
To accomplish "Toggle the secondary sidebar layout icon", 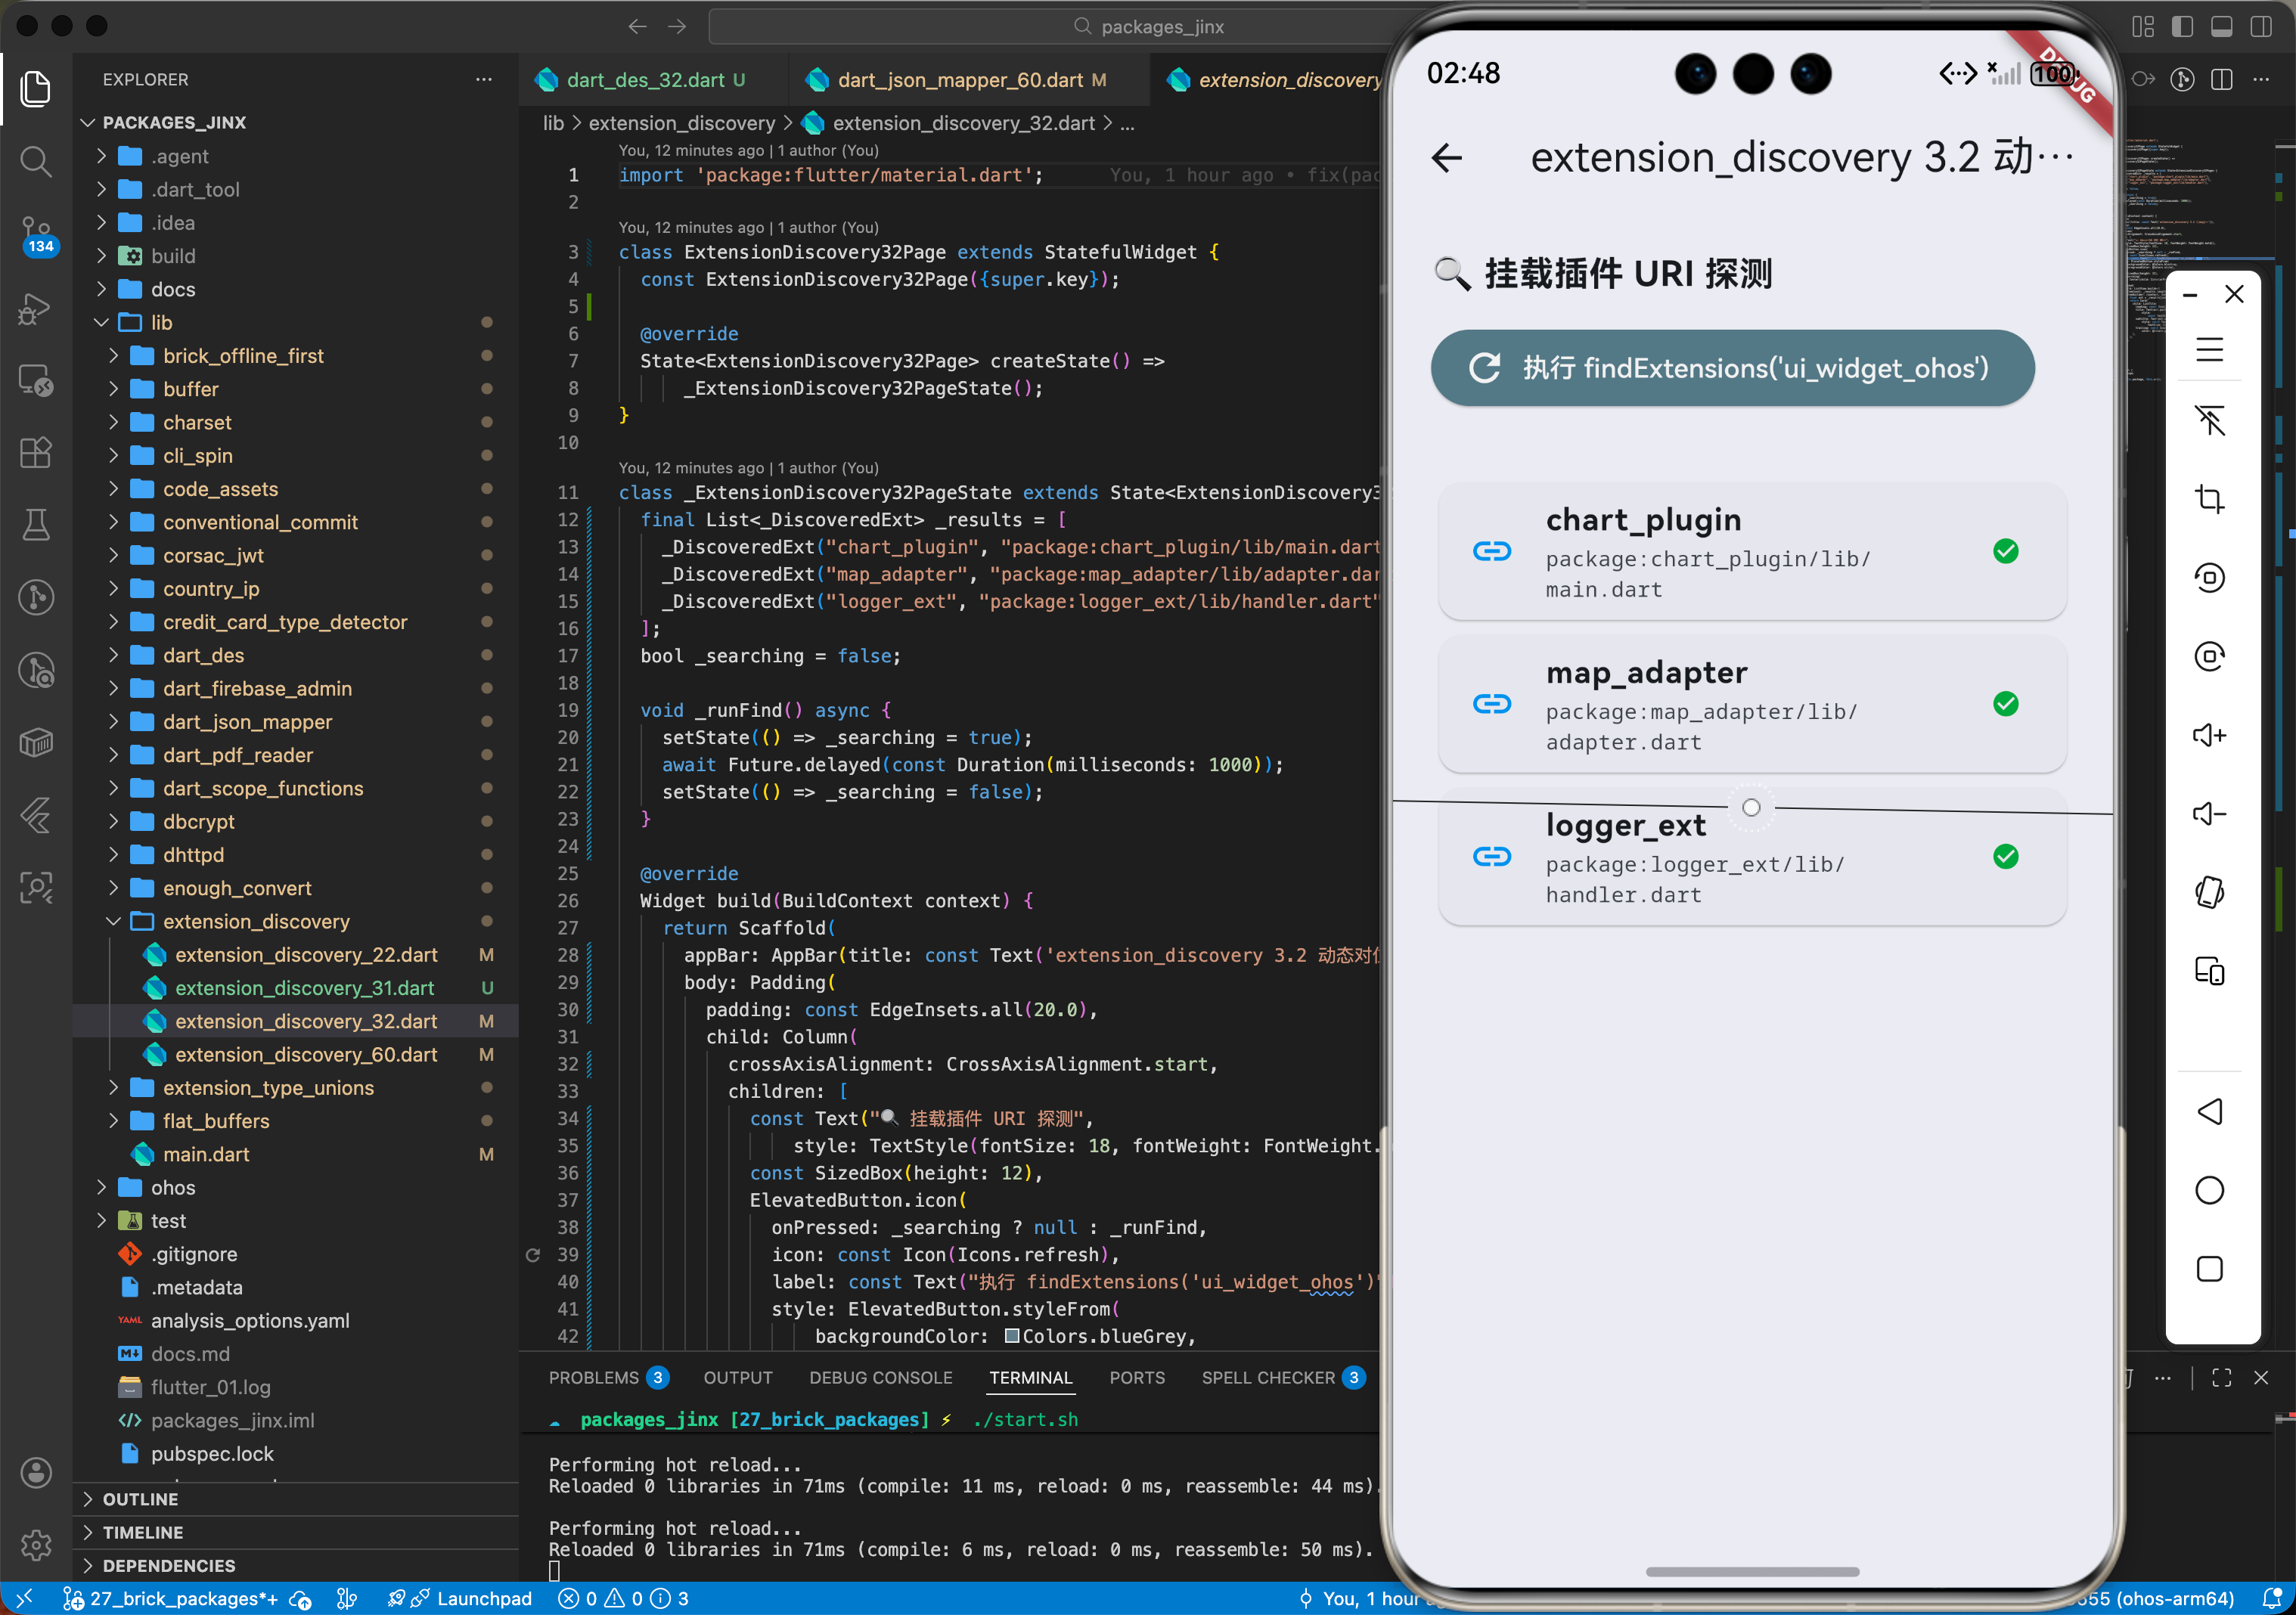I will [x=2260, y=27].
